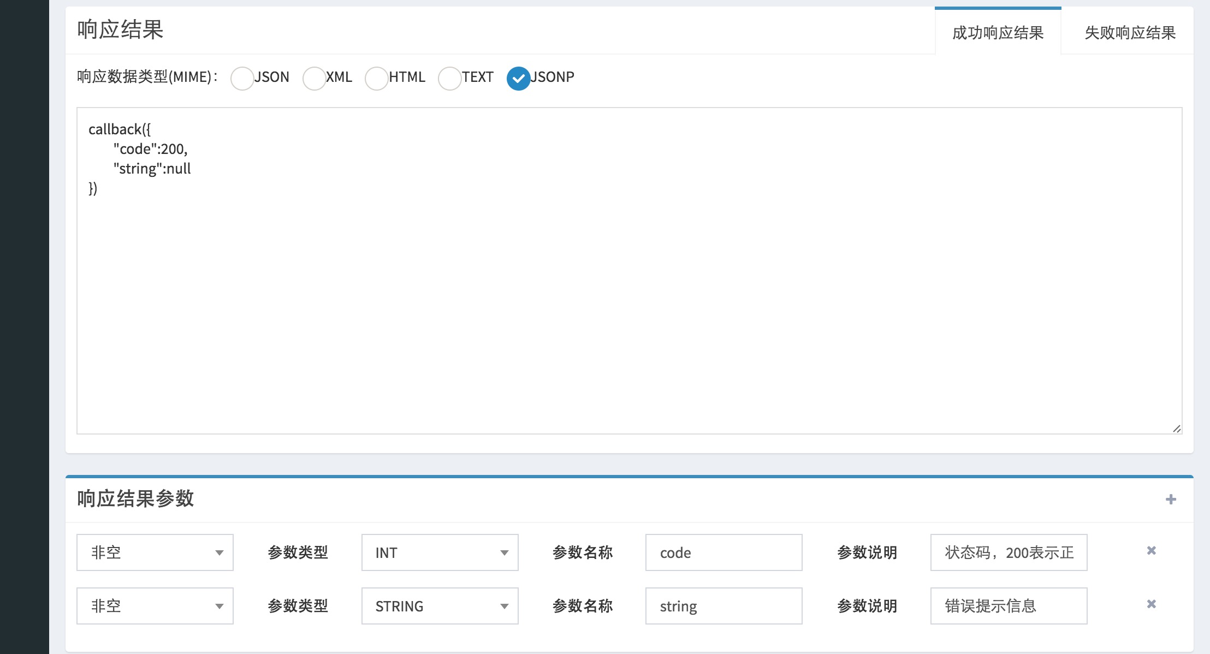
Task: Select the JSON response type radio
Action: pos(242,78)
